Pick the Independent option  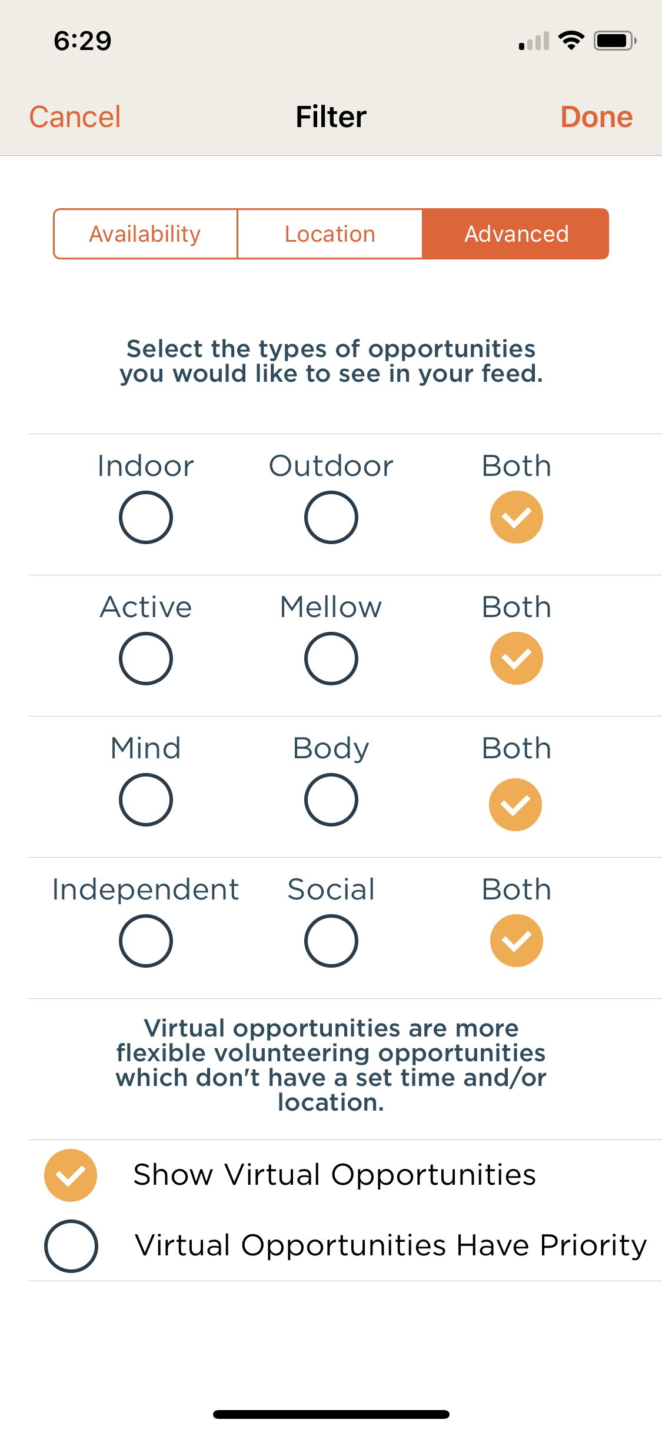tap(145, 941)
